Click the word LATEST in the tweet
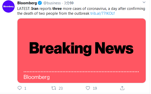The height and width of the screenshot is (94, 151). 24,9
